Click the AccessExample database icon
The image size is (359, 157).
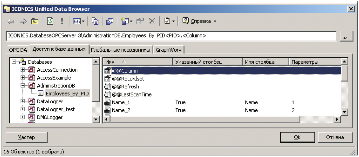(x=32, y=78)
